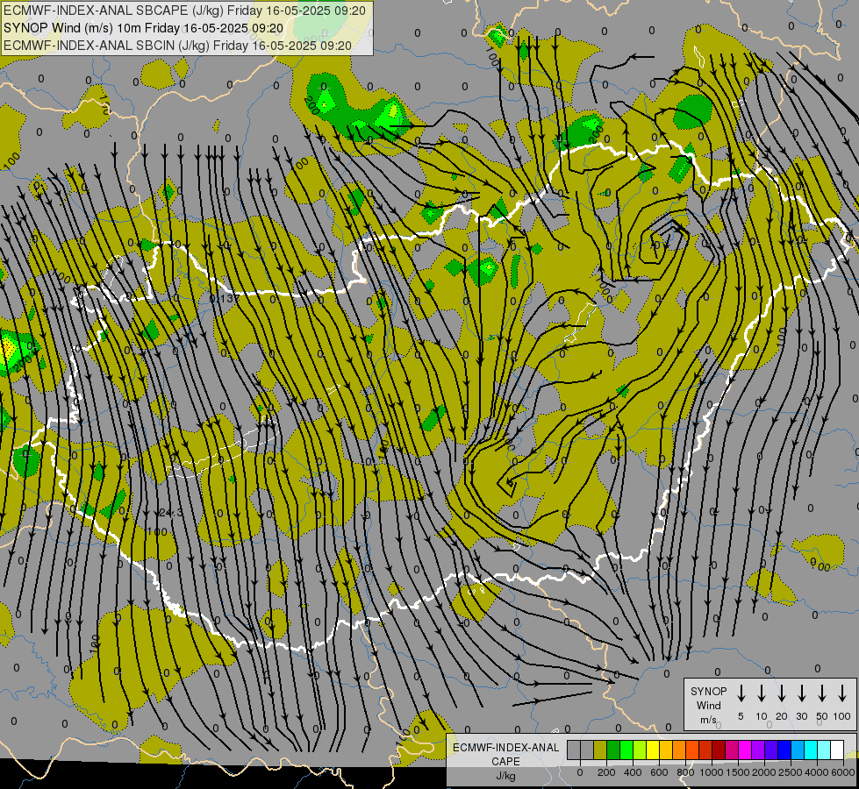Select the magenta swatch right of 1500 tick

pos(745,750)
